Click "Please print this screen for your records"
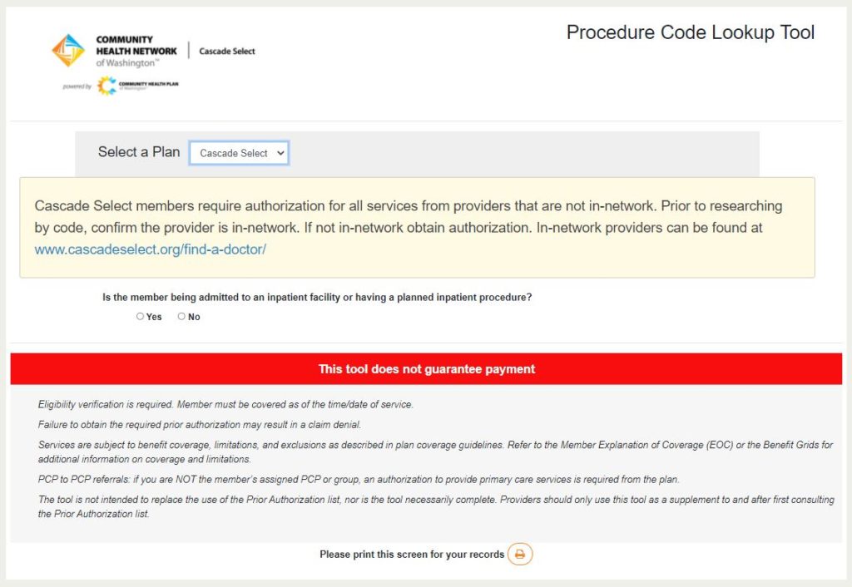852x587 pixels. coord(412,554)
